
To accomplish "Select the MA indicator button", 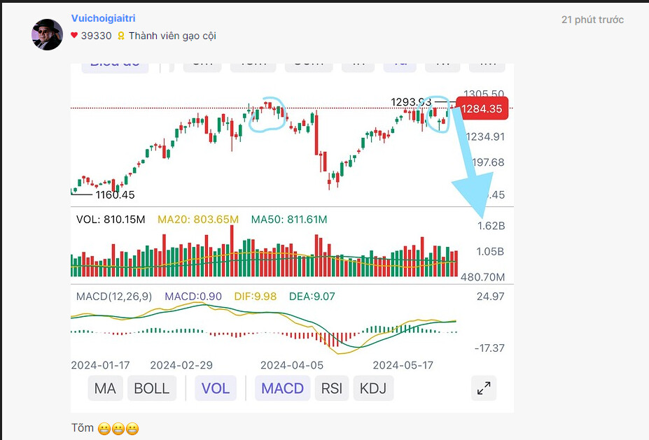I will click(x=105, y=388).
